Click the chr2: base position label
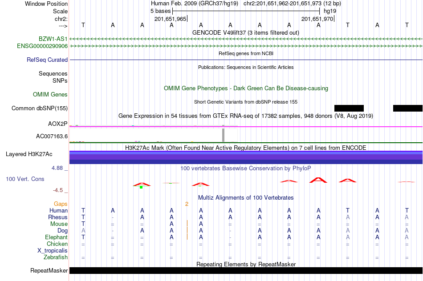 (61, 19)
